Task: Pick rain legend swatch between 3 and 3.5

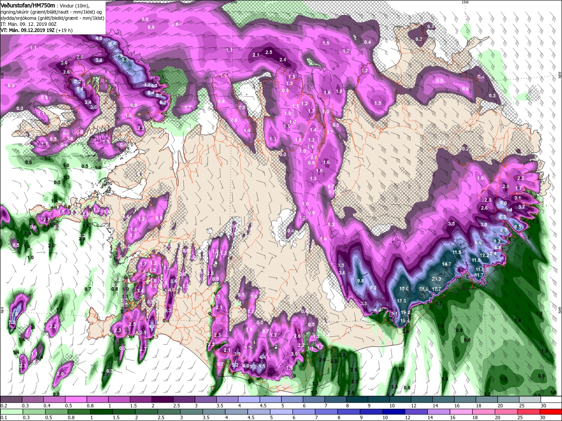Action: tap(192, 412)
